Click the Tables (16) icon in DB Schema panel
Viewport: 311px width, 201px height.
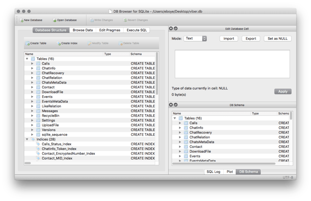(x=181, y=118)
